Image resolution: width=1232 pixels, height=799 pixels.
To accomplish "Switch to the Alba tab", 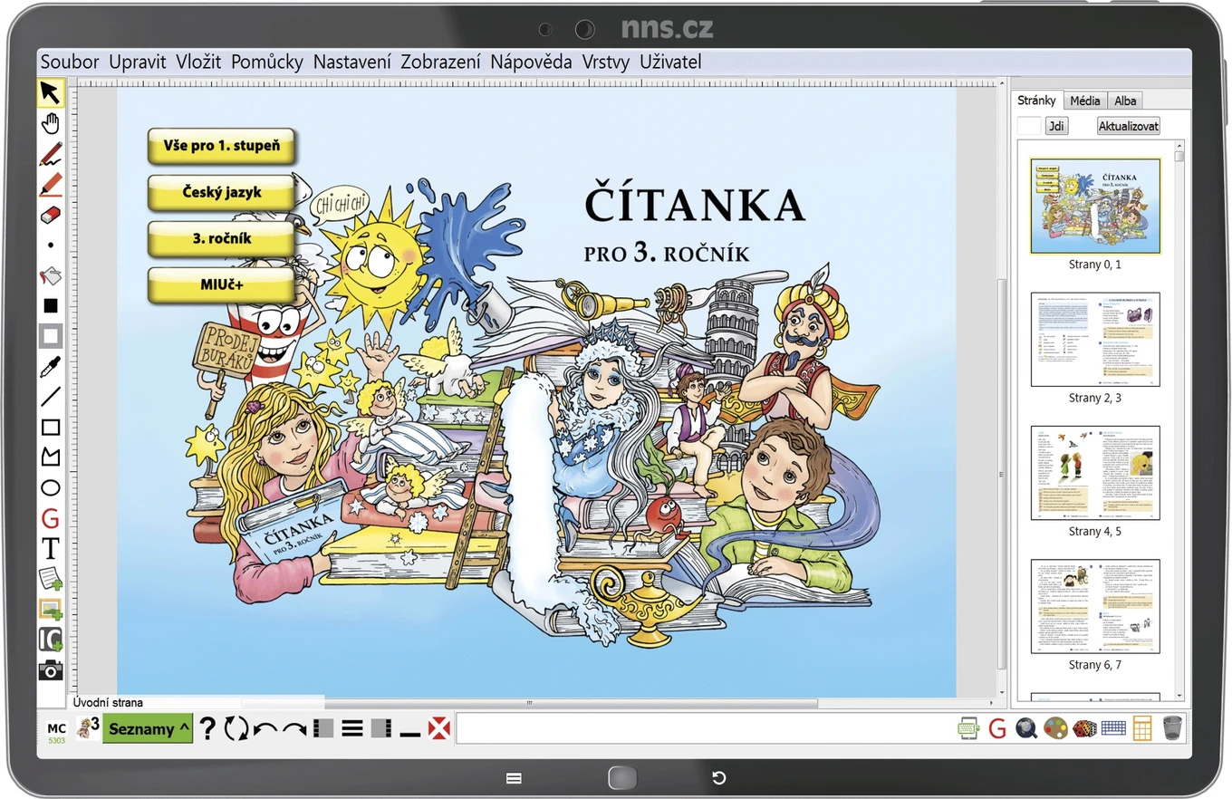I will point(1125,101).
